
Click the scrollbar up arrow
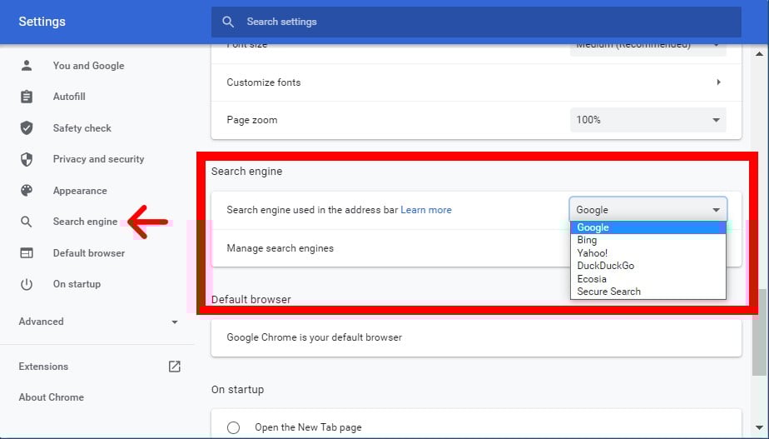pos(759,53)
